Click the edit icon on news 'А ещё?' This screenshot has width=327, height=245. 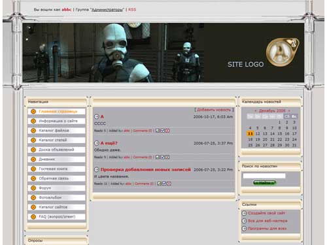point(158,157)
